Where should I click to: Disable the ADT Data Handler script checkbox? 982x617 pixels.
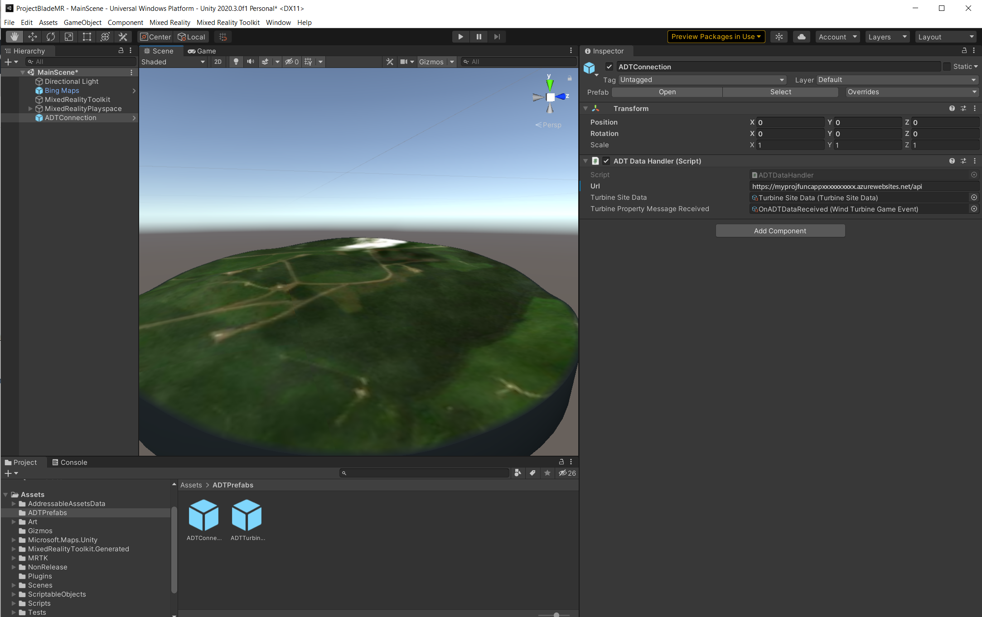tap(606, 161)
